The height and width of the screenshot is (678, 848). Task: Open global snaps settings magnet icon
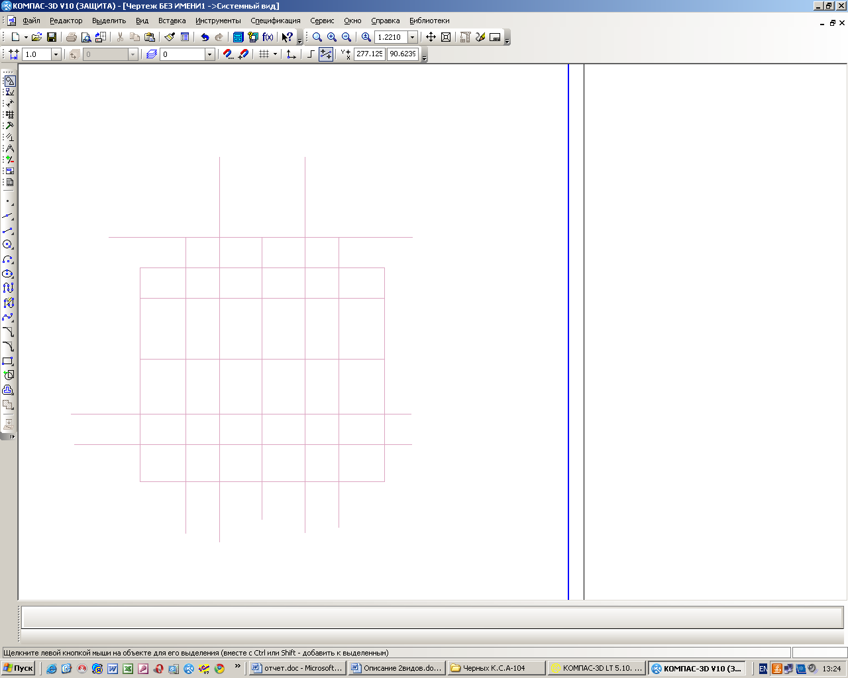coord(229,54)
